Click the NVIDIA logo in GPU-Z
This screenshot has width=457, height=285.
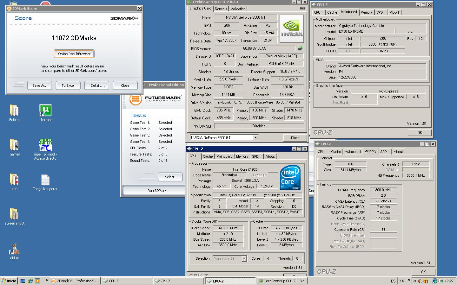[292, 29]
